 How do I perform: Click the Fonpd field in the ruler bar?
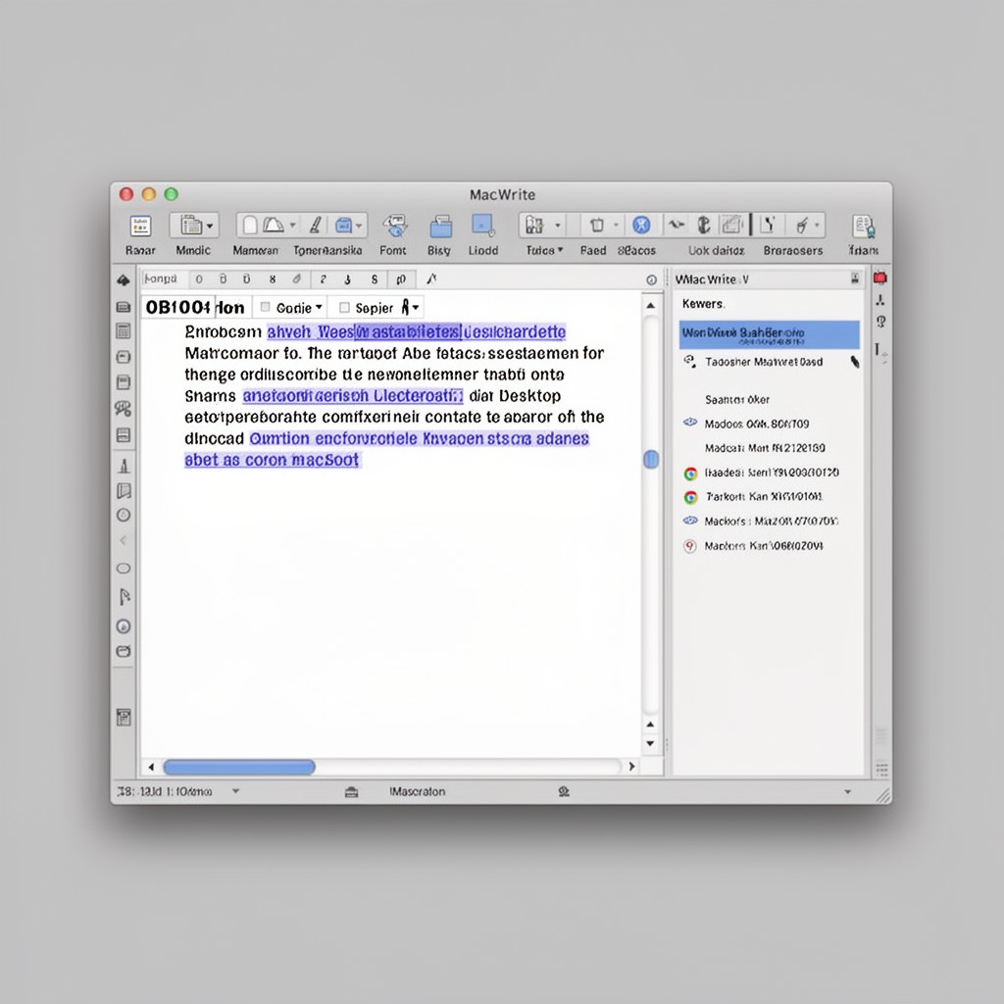[165, 279]
